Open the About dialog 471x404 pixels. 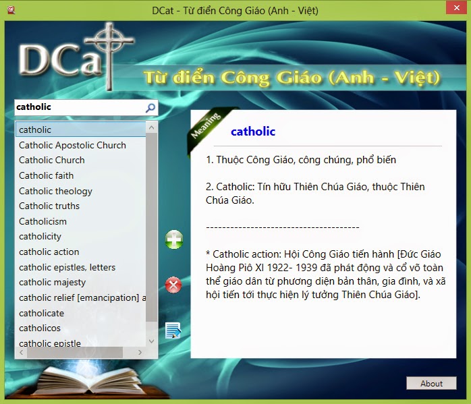point(431,383)
